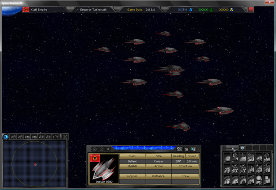276x190 pixels.
Task: Open the globe-and-document icon on ship panel
Action: tap(193, 149)
